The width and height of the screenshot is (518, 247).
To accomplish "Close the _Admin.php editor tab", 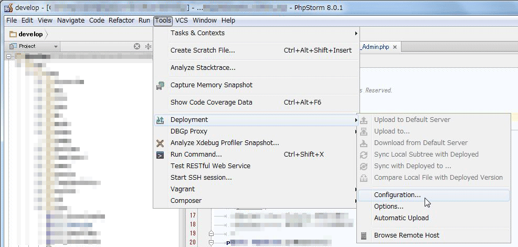I will 395,47.
